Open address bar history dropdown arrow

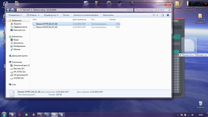[x=128, y=10]
